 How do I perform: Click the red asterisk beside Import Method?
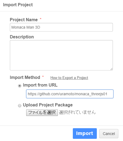coord(43,76)
